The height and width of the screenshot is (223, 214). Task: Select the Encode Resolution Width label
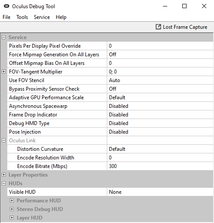(x=45, y=158)
